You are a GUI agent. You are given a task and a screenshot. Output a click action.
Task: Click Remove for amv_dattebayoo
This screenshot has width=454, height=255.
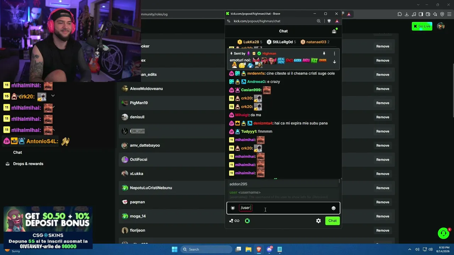383,146
